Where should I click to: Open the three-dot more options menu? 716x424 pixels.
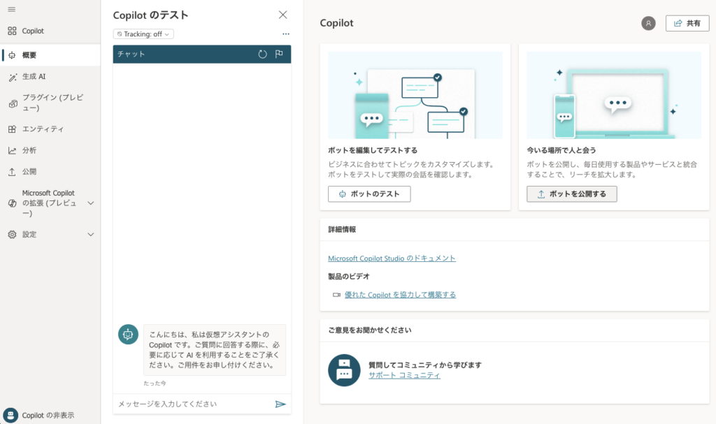pyautogui.click(x=285, y=34)
